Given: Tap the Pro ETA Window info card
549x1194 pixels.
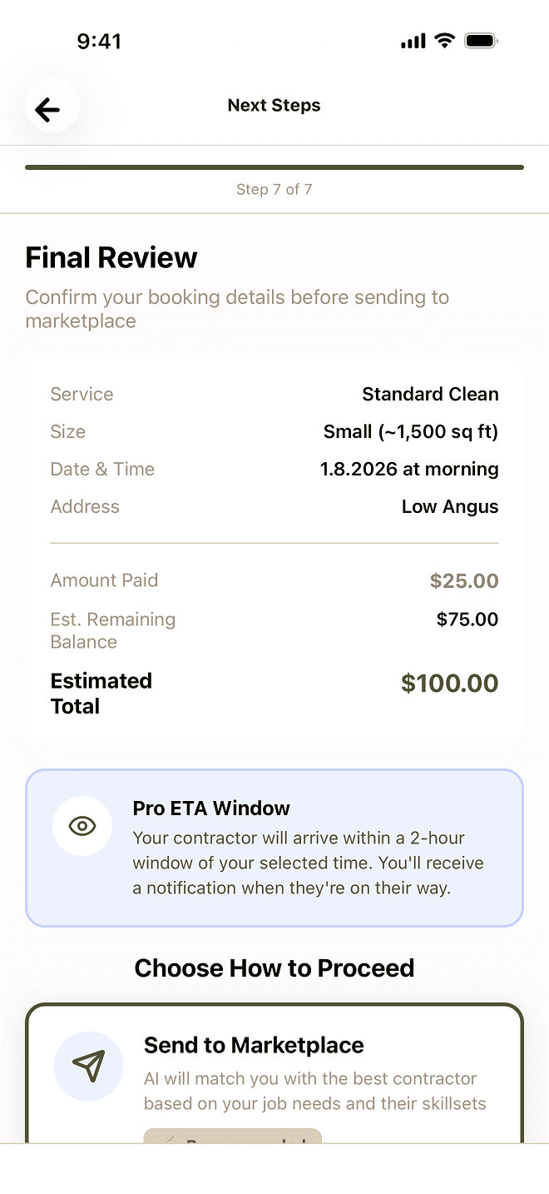Looking at the screenshot, I should [x=274, y=848].
